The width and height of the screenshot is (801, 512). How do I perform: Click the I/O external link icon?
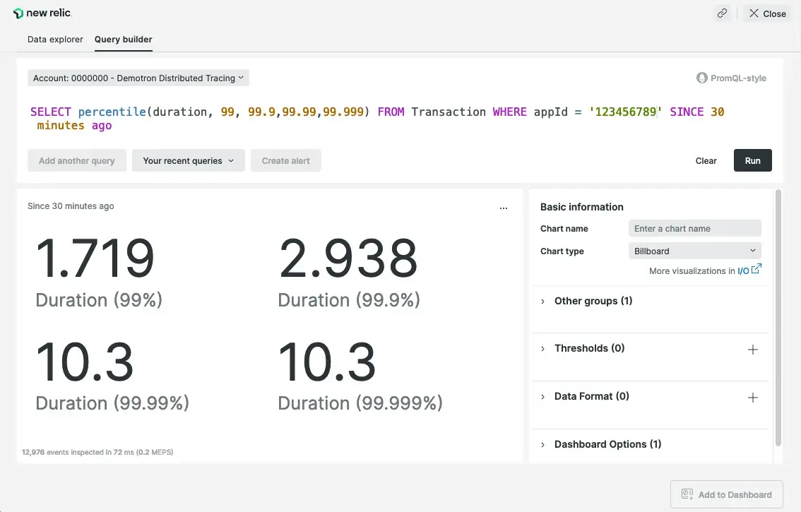[x=756, y=269]
